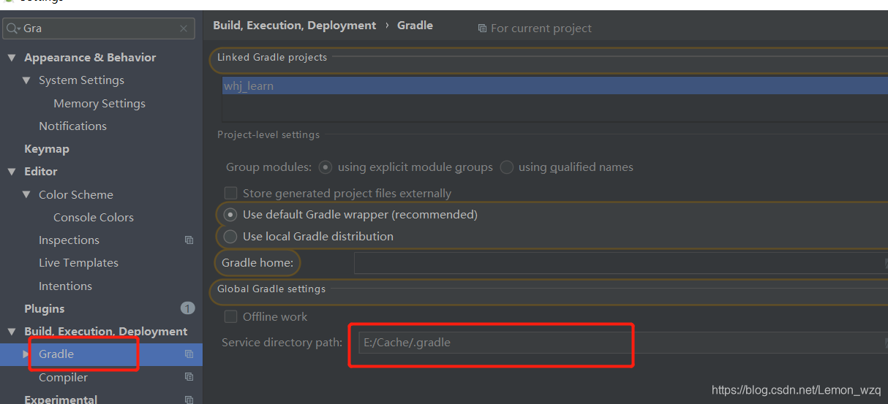Select Gradle in the settings tree
Screen dimensions: 888x404
click(x=56, y=354)
